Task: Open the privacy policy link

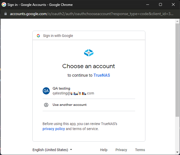Action: 54,129
